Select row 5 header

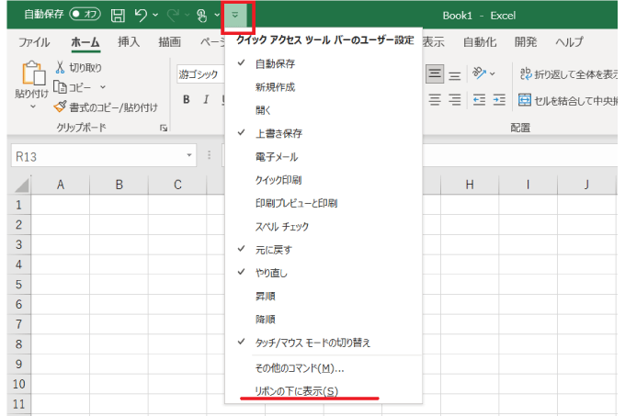pyautogui.click(x=18, y=285)
